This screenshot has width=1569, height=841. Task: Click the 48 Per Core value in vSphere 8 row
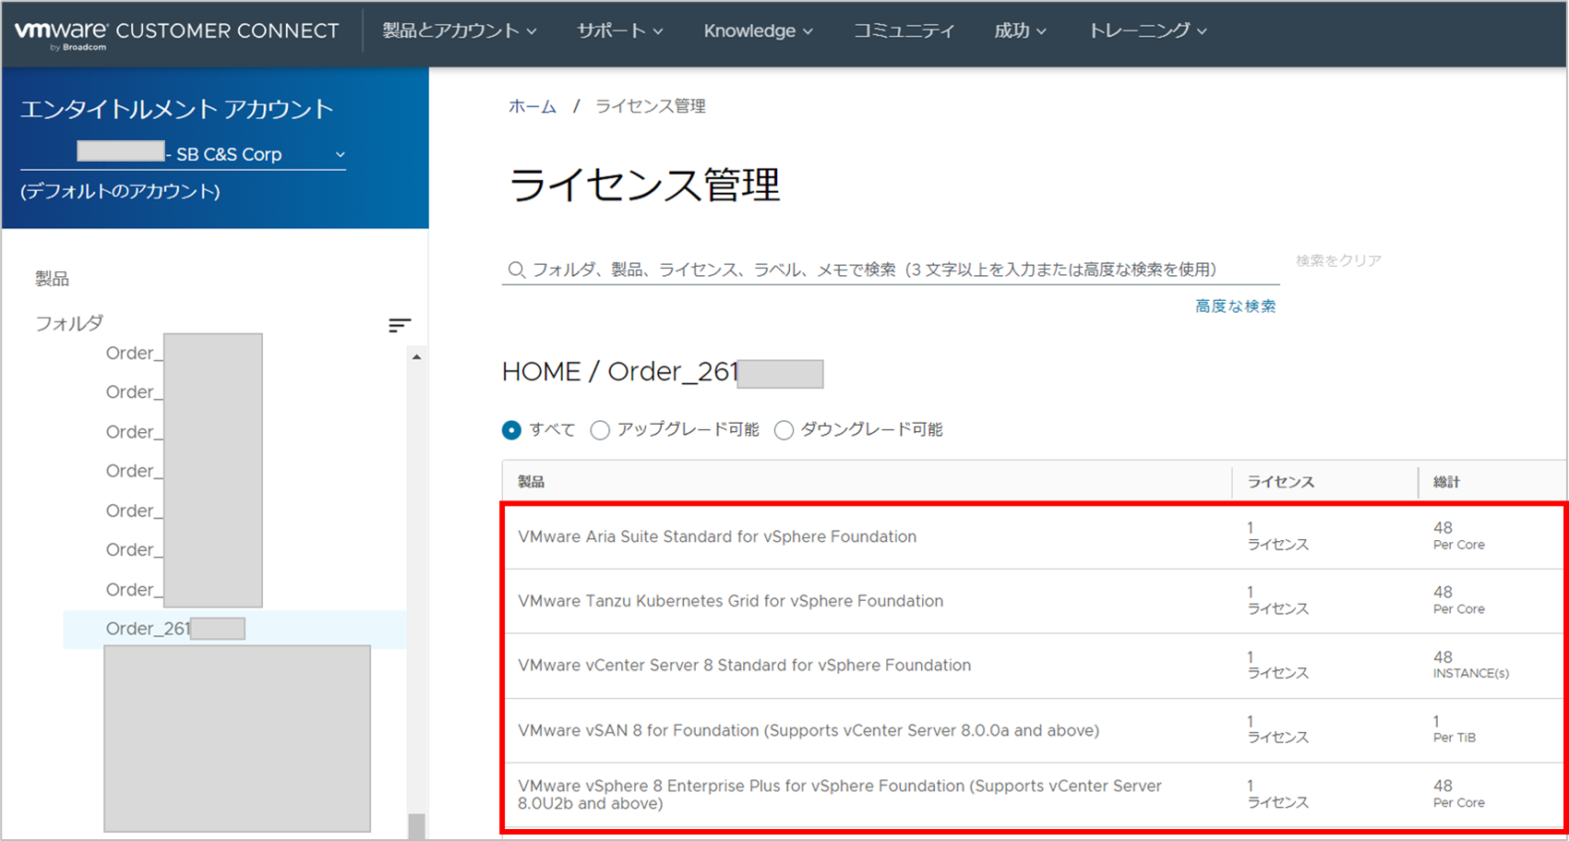pyautogui.click(x=1458, y=794)
